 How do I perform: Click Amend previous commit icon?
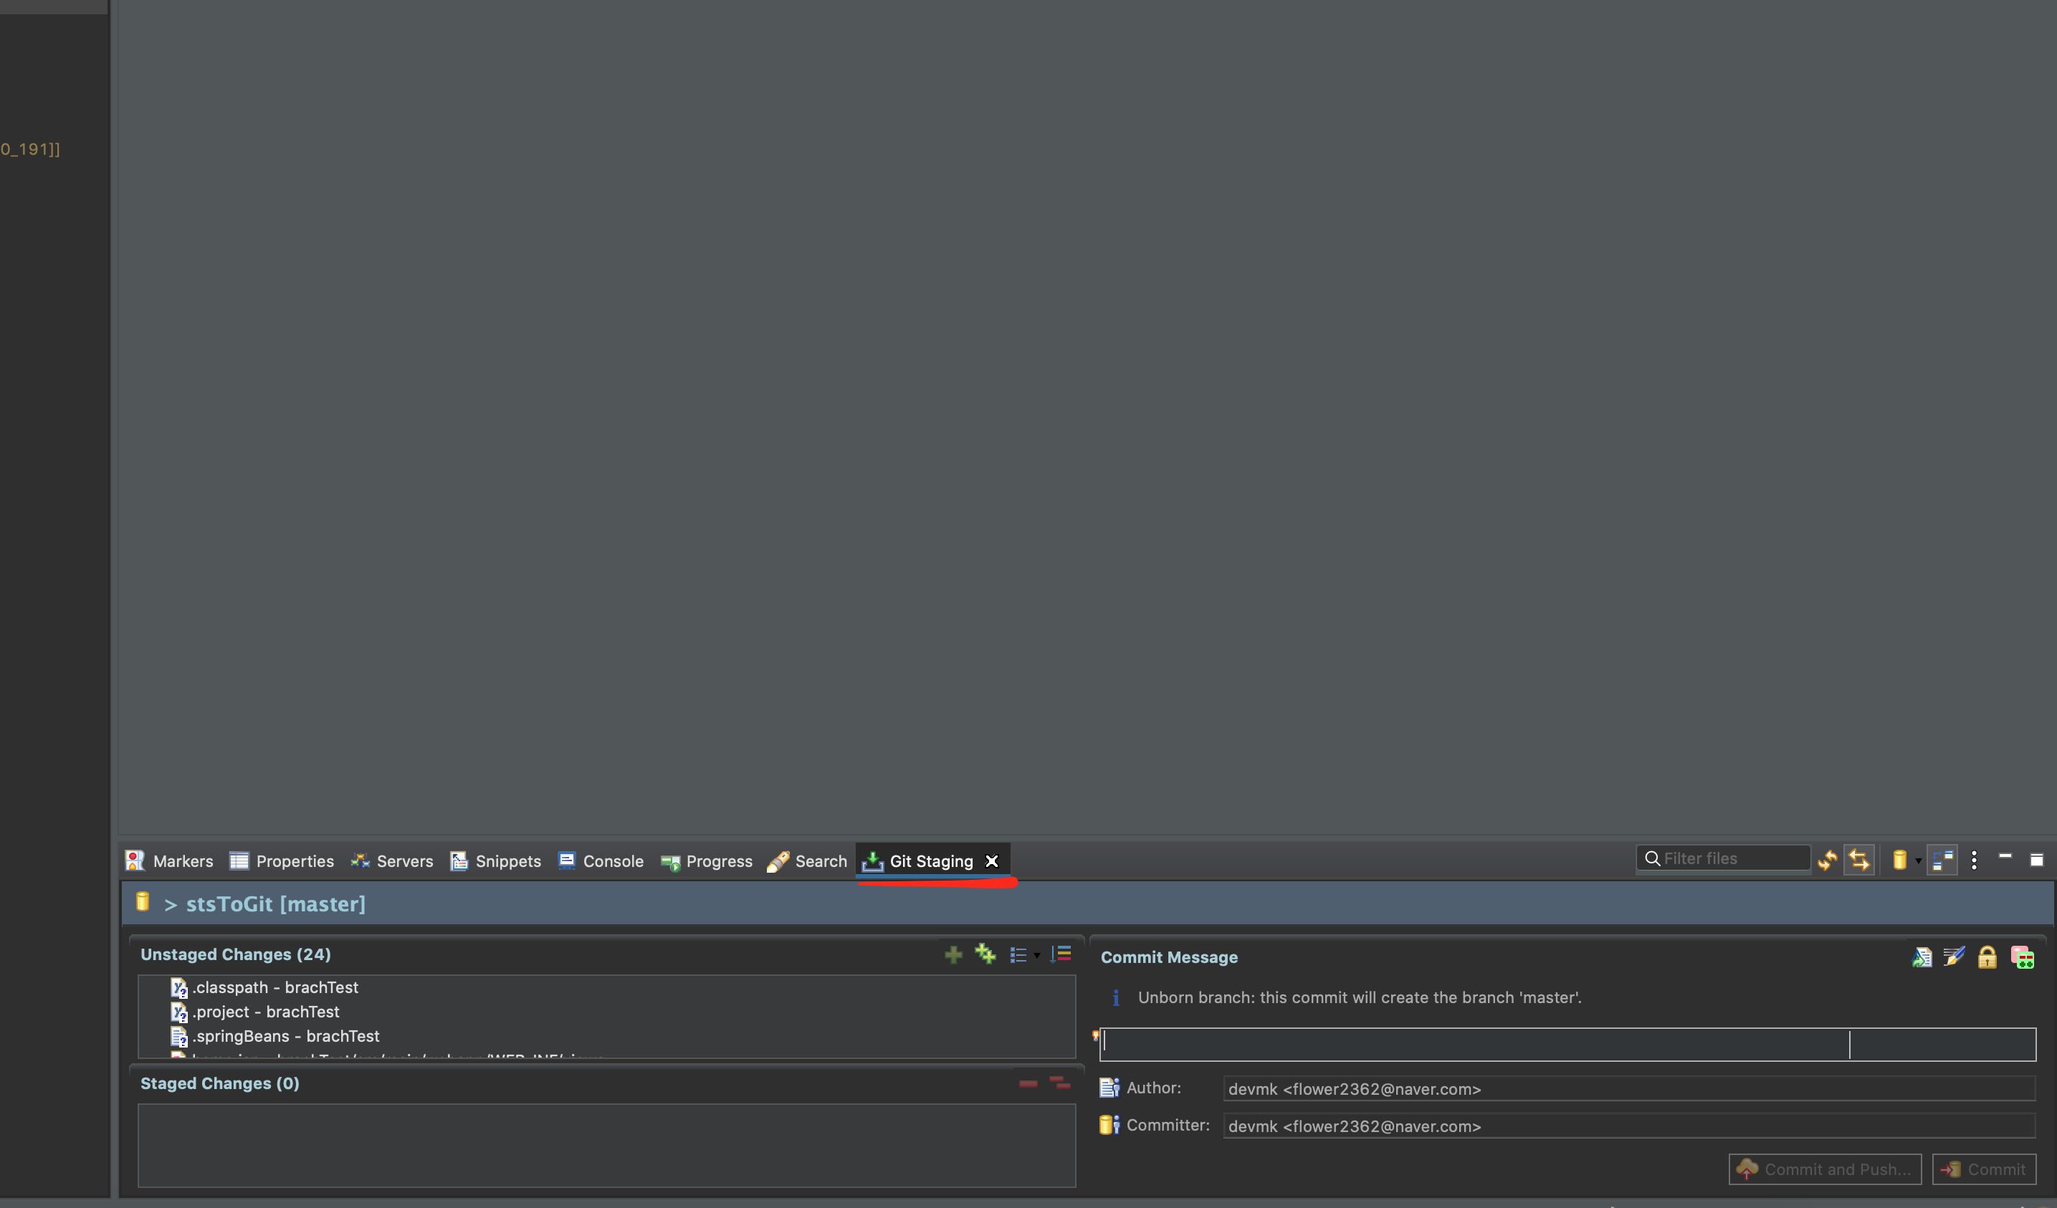pyautogui.click(x=1922, y=957)
